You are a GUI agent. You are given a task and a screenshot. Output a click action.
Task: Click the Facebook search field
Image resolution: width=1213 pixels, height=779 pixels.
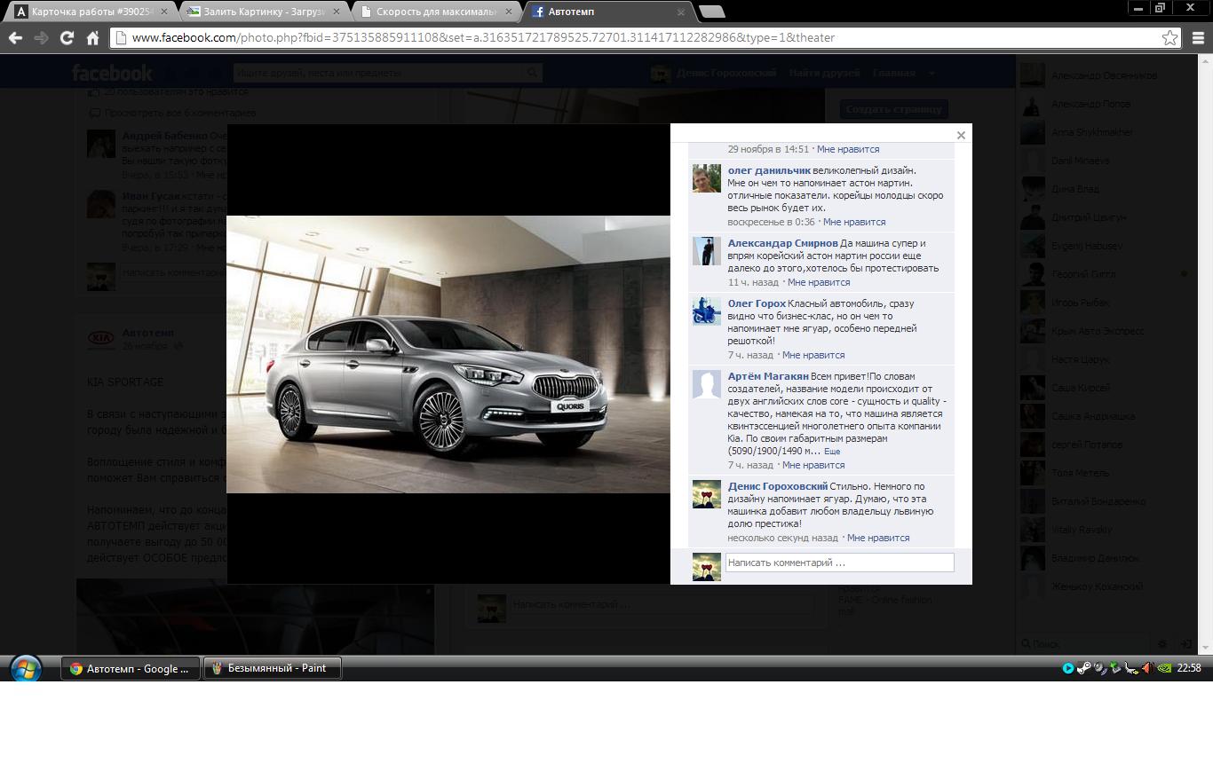(387, 73)
